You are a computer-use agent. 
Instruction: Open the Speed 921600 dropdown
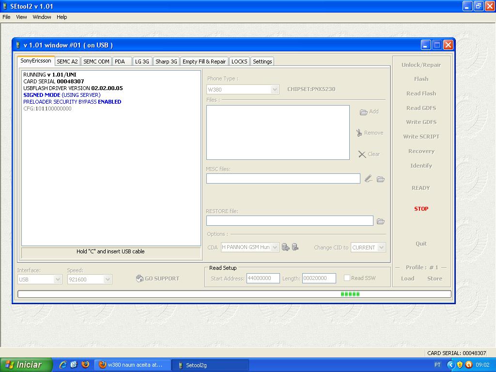(108, 279)
